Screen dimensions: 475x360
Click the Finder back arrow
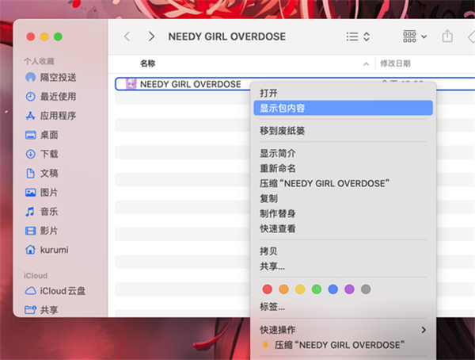[127, 36]
